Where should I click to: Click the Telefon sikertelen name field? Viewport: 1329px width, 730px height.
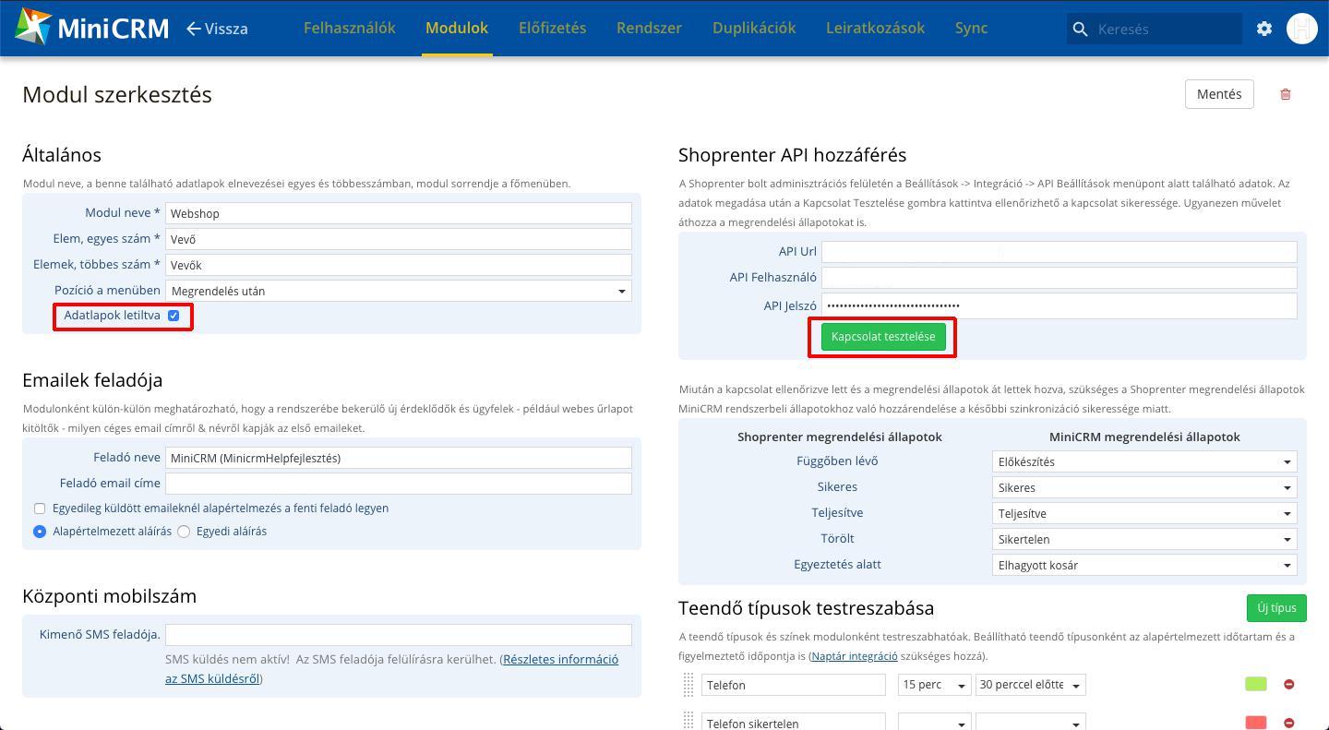[x=794, y=722]
